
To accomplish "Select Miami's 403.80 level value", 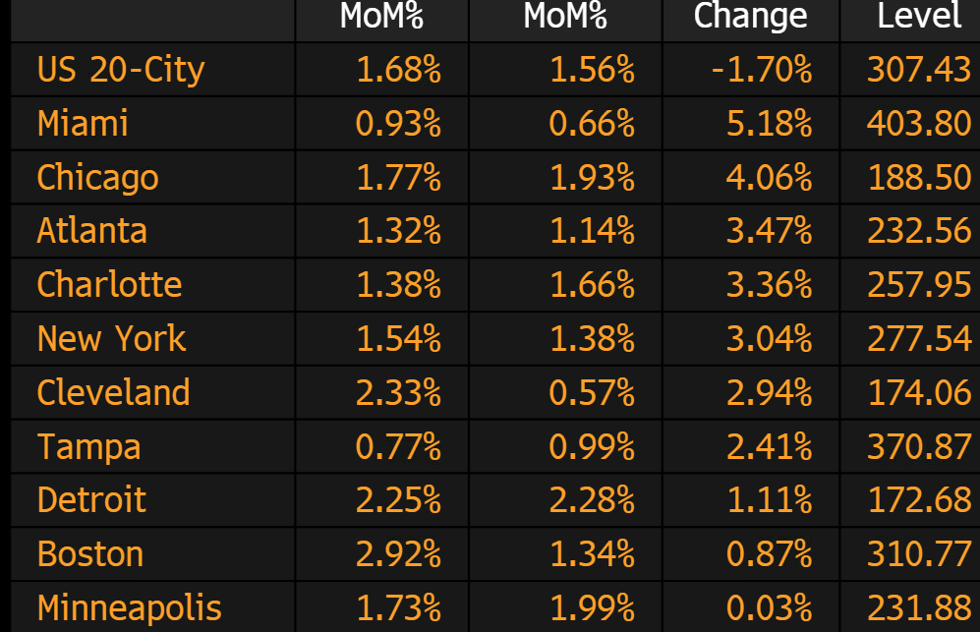I will click(x=919, y=124).
